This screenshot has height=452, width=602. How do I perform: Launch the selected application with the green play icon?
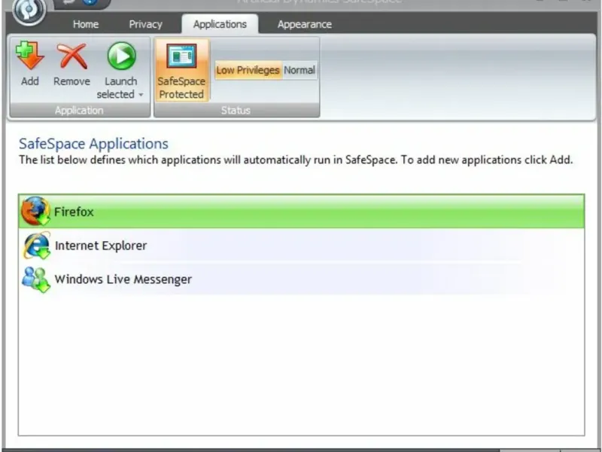(x=121, y=56)
